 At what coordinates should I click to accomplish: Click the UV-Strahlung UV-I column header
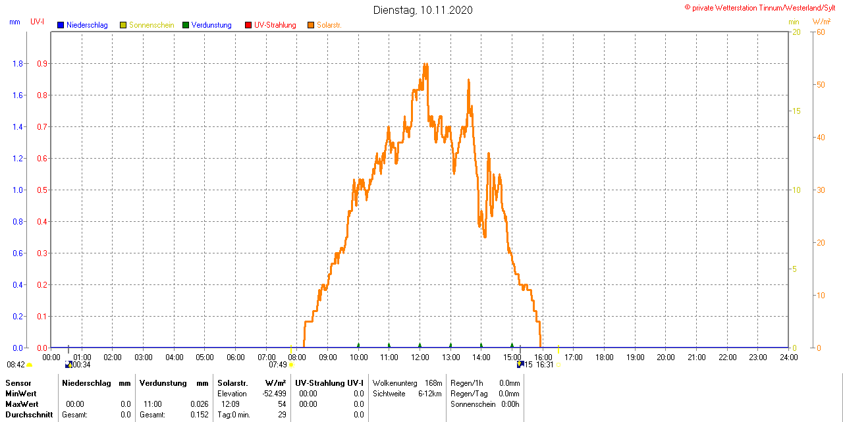(x=329, y=383)
